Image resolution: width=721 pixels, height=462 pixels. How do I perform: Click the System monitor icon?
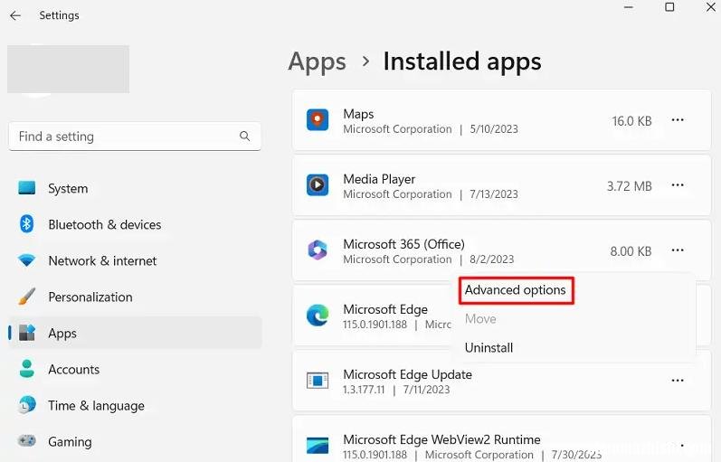[26, 188]
